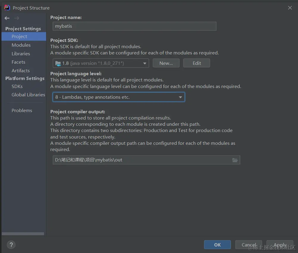Click the forward navigation arrow
298x253 pixels.
(x=17, y=18)
